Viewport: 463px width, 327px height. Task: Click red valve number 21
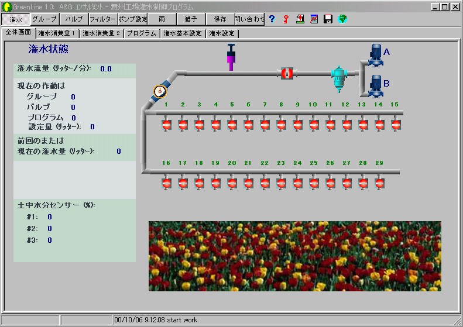248,183
